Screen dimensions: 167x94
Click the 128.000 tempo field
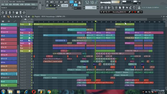point(65,5)
